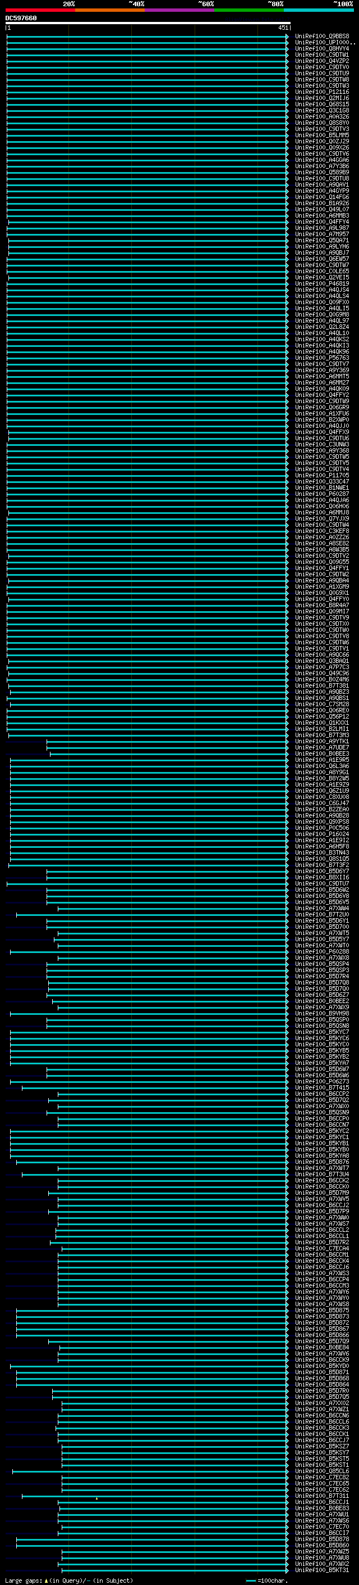Screen dimensions: 359x1585
Task: Select hit label UniRef100_A7M957
Action: (322, 234)
